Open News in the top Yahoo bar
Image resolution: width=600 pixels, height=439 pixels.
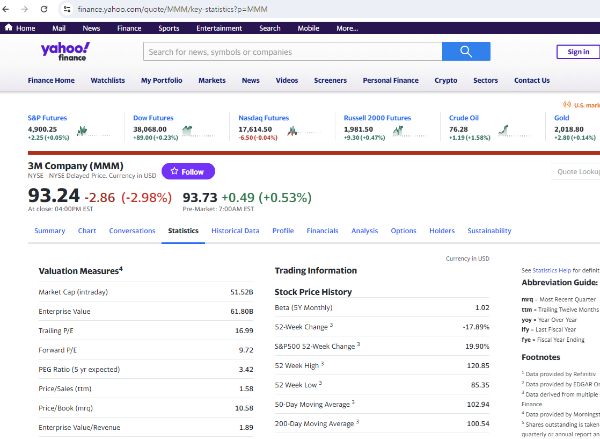click(x=91, y=28)
